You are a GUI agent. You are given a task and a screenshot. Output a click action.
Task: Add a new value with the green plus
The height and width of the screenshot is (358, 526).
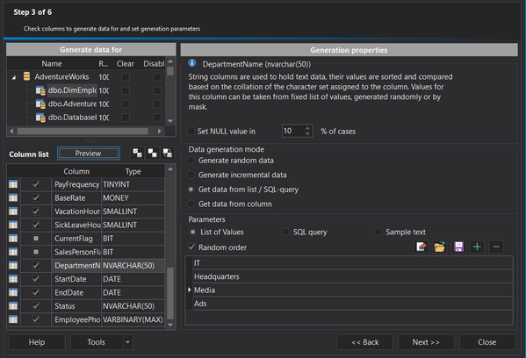[477, 247]
